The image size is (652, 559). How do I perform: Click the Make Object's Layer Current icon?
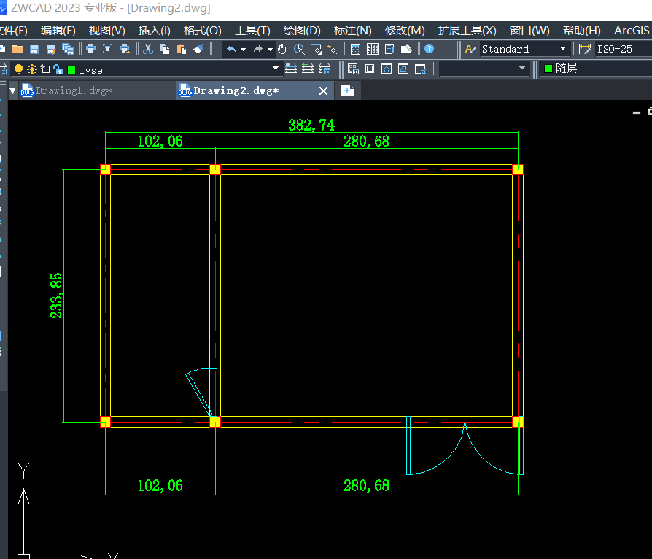point(291,69)
